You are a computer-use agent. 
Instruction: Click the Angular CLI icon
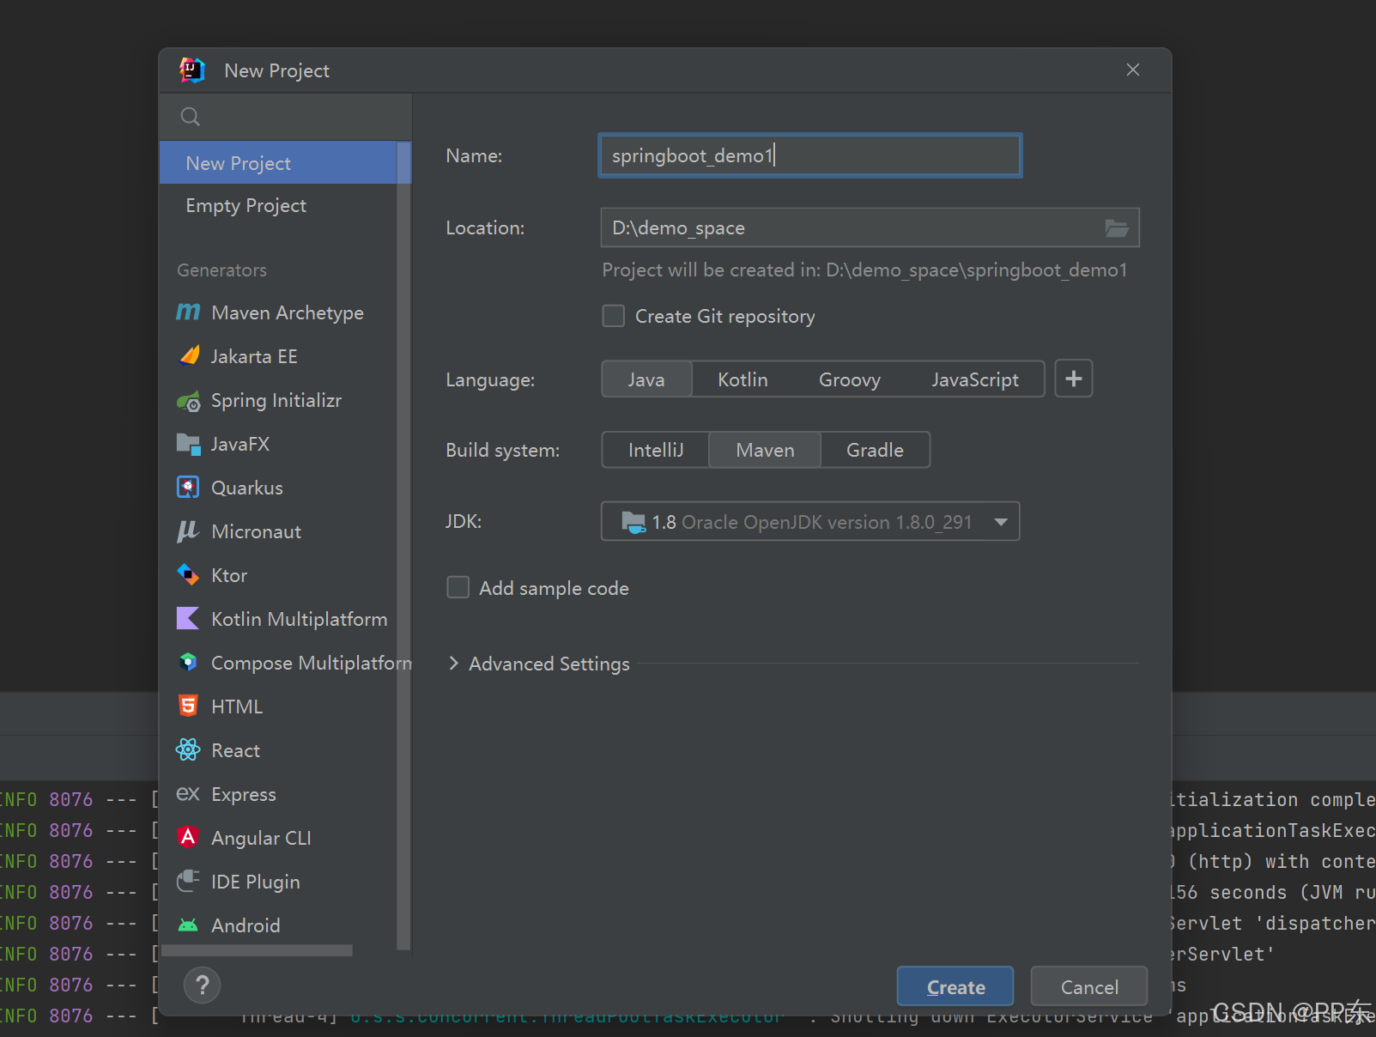coord(188,838)
